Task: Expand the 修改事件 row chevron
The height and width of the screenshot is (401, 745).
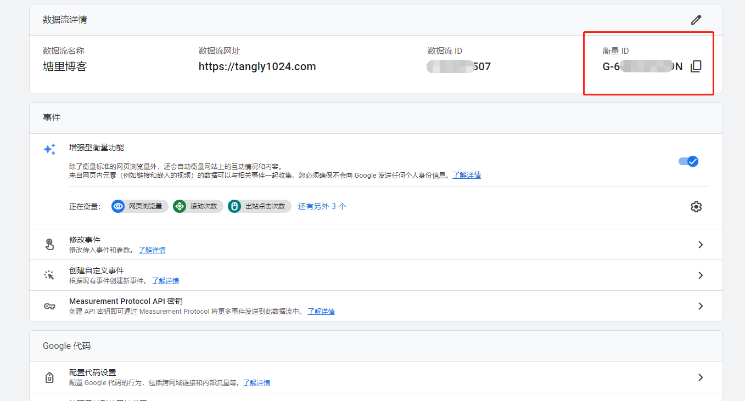Action: (701, 245)
